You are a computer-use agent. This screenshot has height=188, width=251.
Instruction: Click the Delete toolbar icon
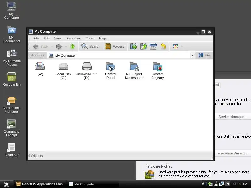coord(153,46)
